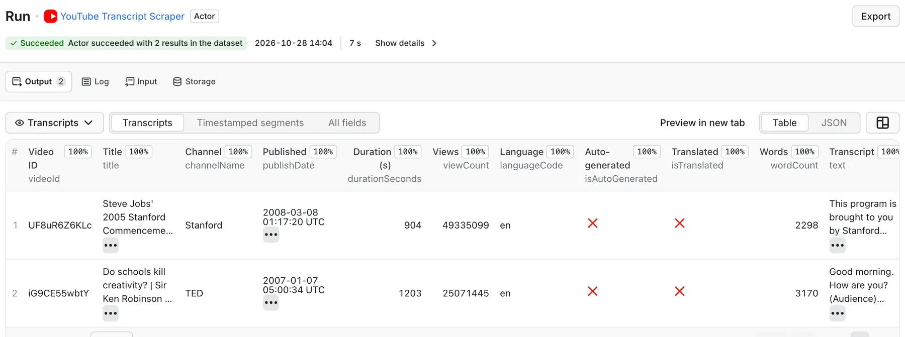Select the Transcripts view tab

pos(147,123)
